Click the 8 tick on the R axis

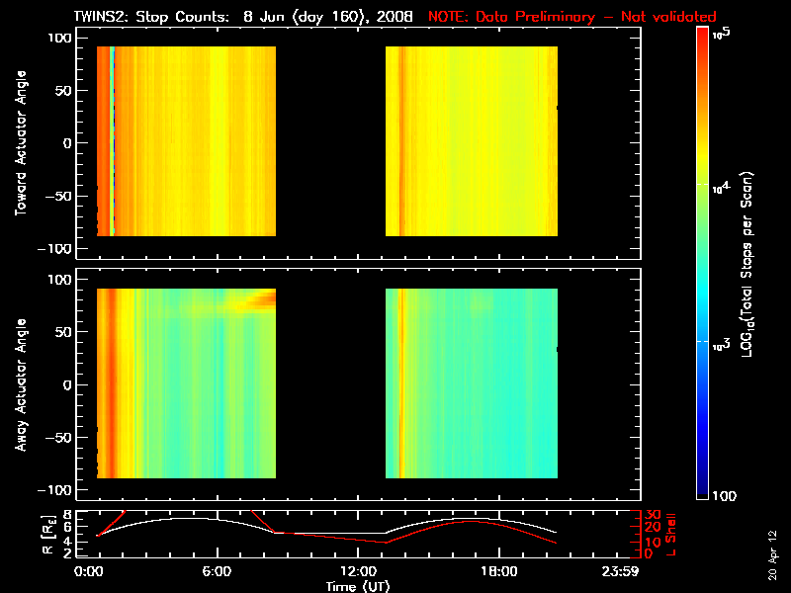pos(68,515)
